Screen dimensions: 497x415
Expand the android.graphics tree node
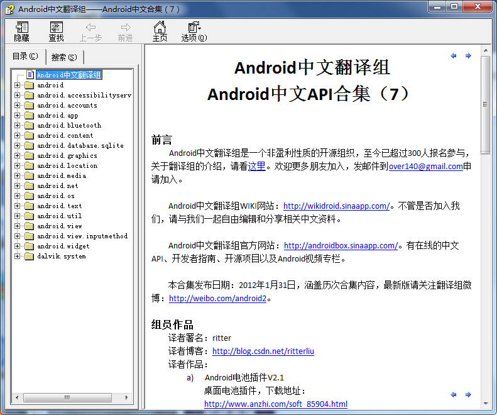tap(18, 156)
